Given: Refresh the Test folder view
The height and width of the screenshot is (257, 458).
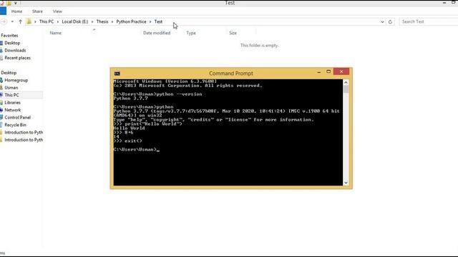Looking at the screenshot, I should click(390, 22).
